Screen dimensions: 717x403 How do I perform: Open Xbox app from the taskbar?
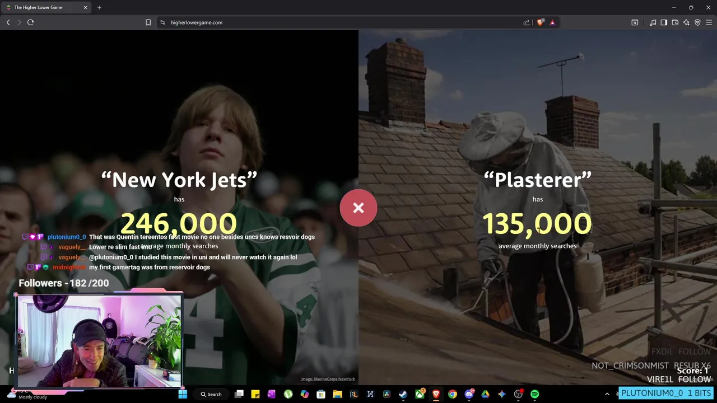(420, 394)
